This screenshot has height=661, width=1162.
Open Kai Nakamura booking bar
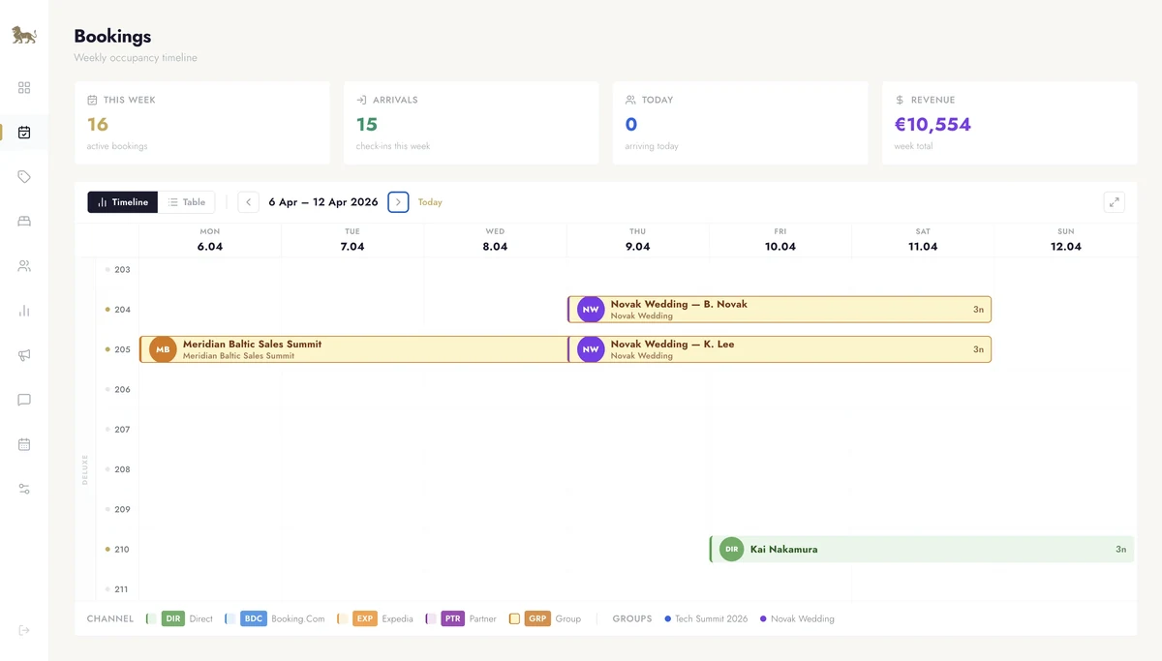(x=922, y=549)
